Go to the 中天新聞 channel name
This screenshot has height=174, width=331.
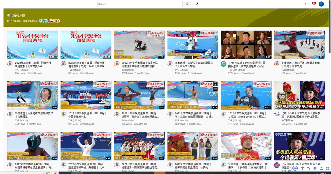[286, 120]
